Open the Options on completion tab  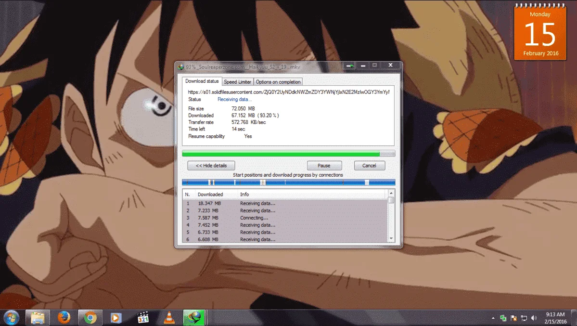278,82
